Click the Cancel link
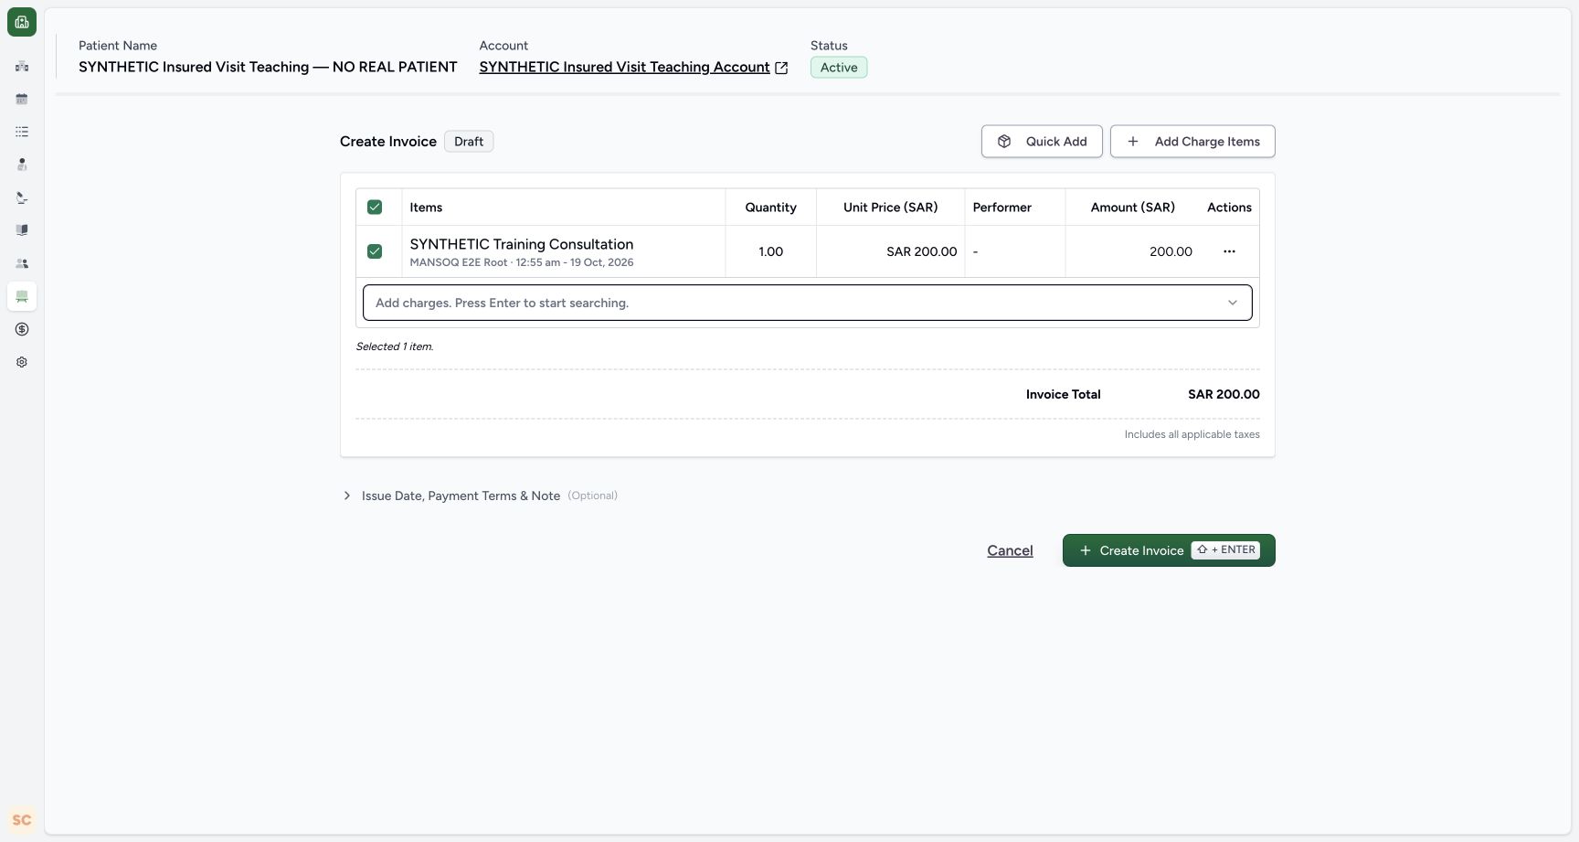 click(x=1010, y=550)
